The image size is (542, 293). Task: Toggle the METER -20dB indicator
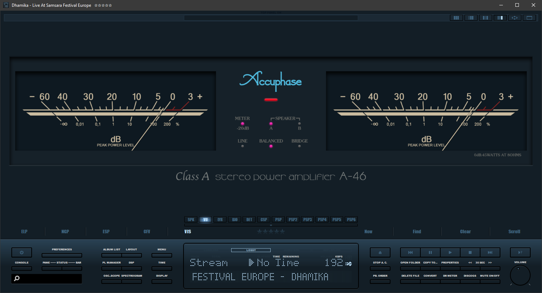243,124
